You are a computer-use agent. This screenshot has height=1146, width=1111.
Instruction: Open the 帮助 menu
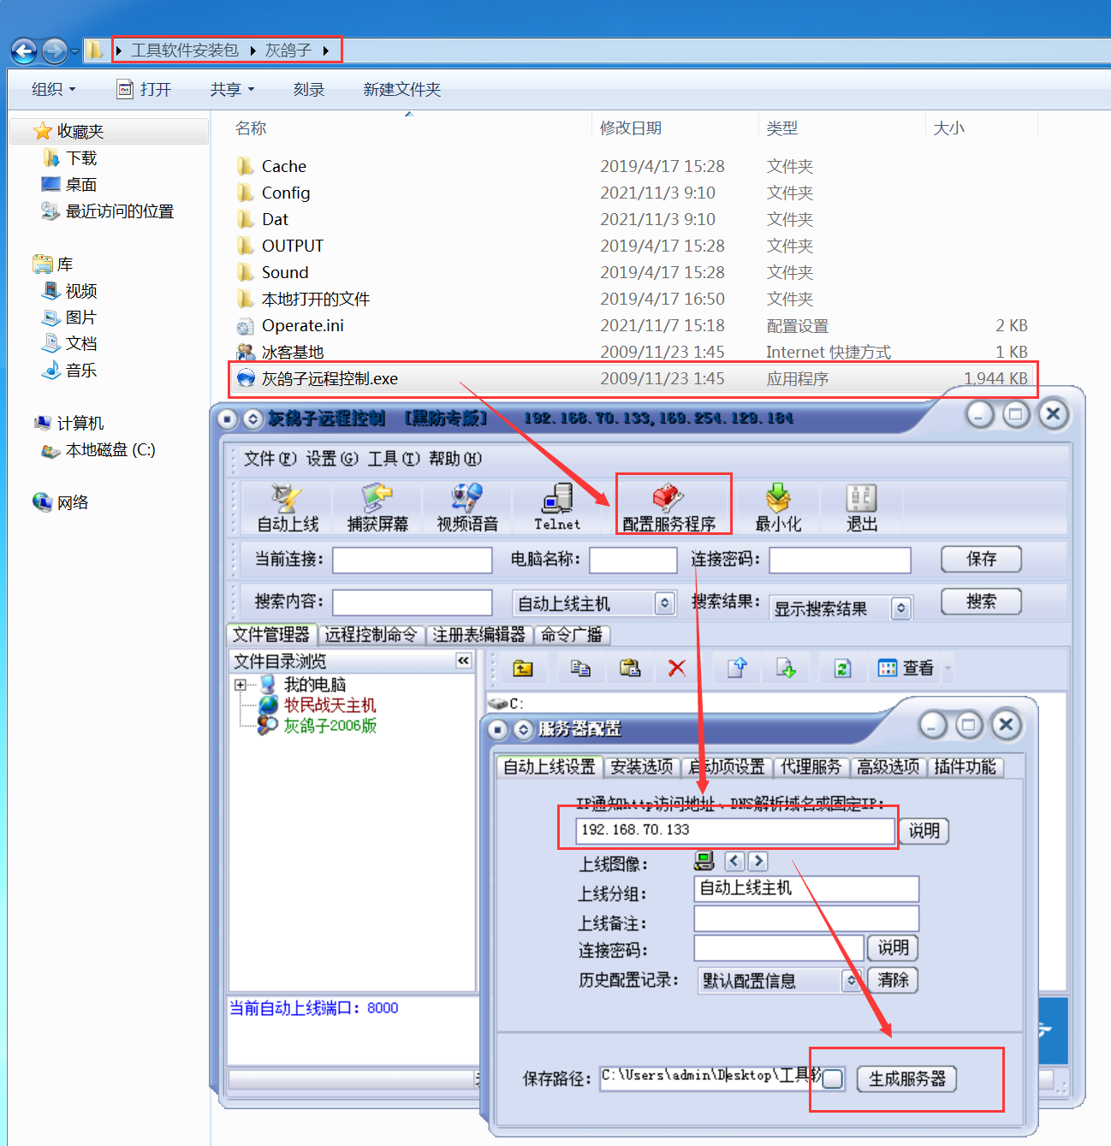(x=455, y=459)
